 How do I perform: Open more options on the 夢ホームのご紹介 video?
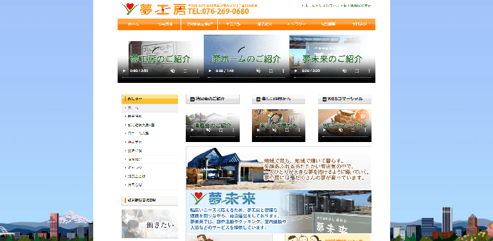point(283,71)
